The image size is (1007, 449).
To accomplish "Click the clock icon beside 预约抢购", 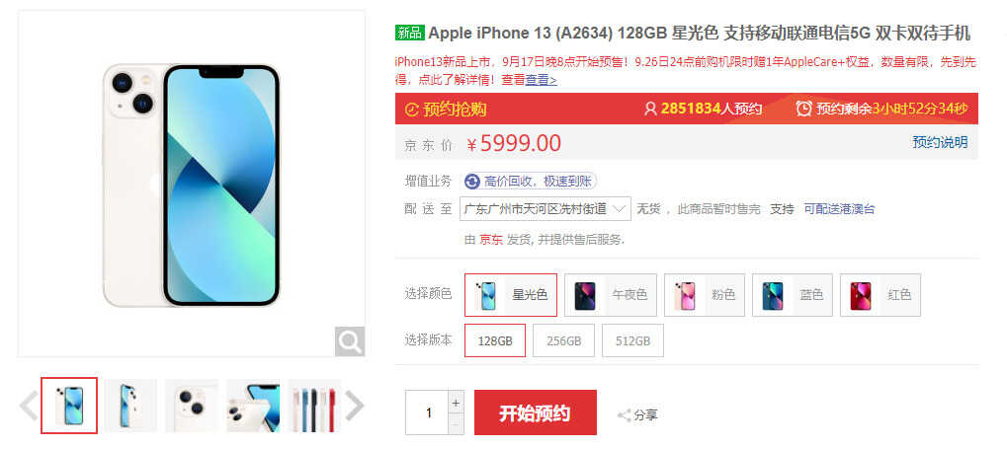I will (x=412, y=110).
